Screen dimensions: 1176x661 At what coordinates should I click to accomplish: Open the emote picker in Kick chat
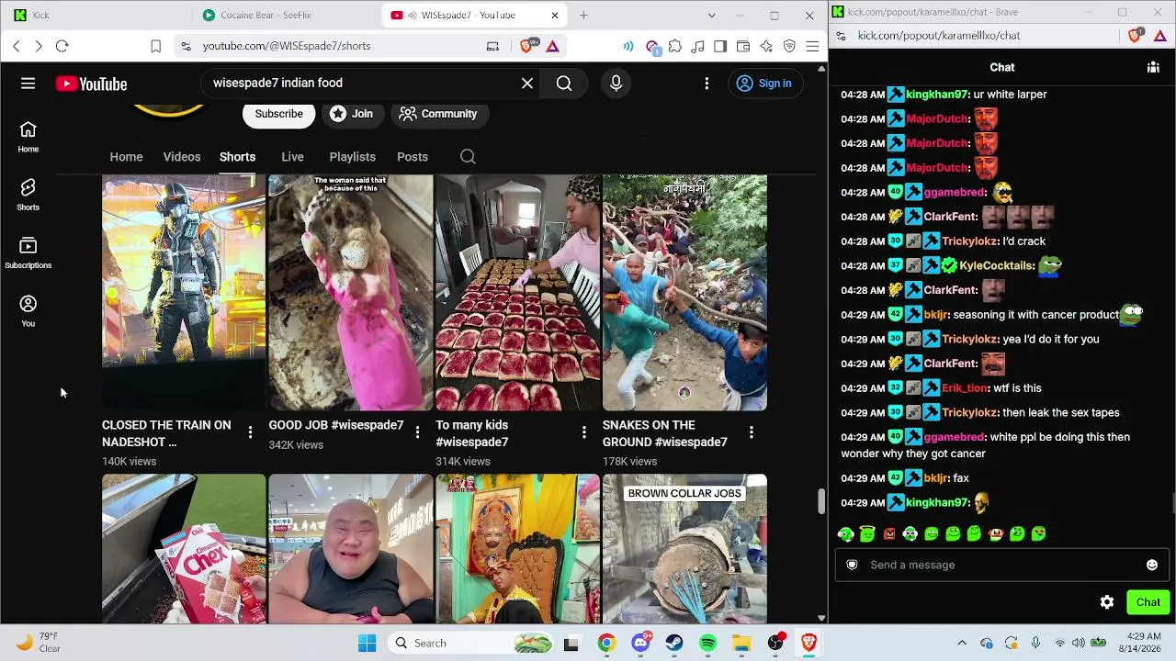pos(1152,565)
